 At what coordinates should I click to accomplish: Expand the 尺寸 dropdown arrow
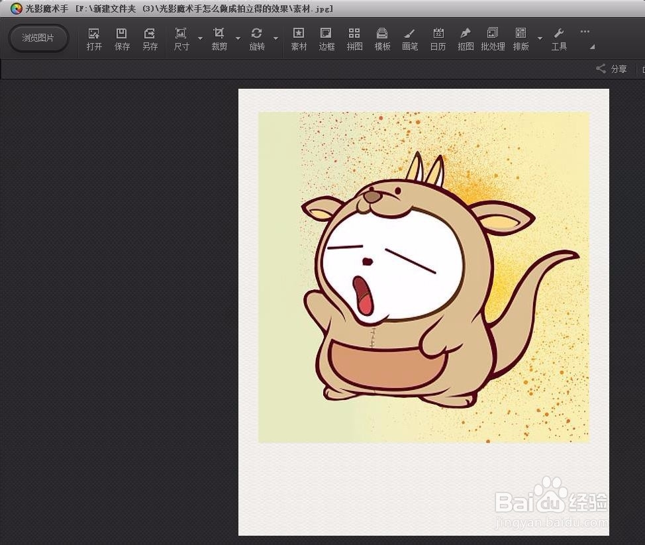tap(201, 38)
